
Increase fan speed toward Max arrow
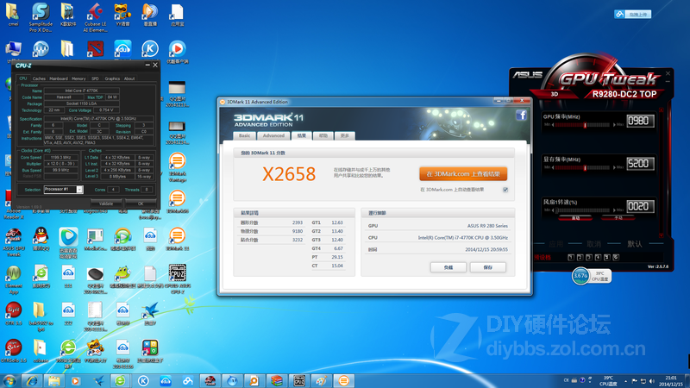pyautogui.click(x=614, y=210)
